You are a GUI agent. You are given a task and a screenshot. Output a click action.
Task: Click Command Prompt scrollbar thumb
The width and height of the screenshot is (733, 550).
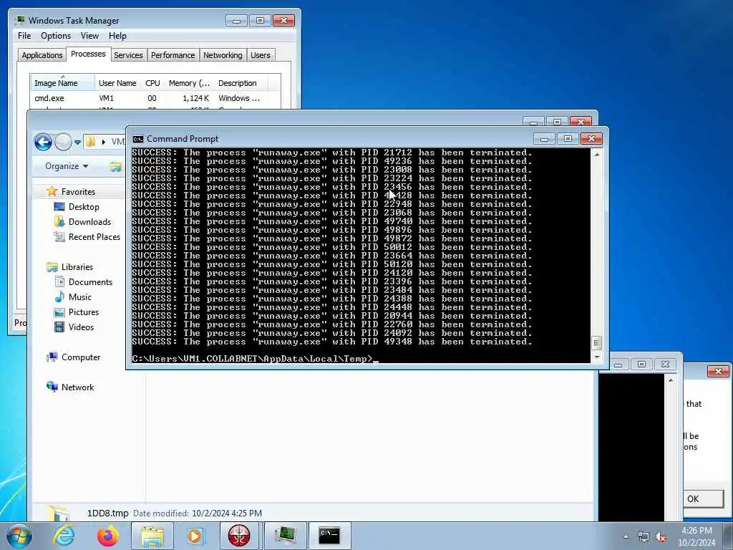click(597, 343)
